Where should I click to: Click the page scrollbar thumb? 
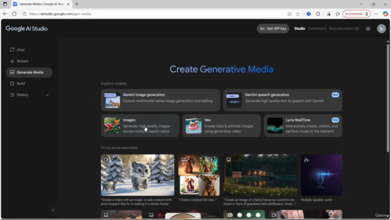pos(388,98)
